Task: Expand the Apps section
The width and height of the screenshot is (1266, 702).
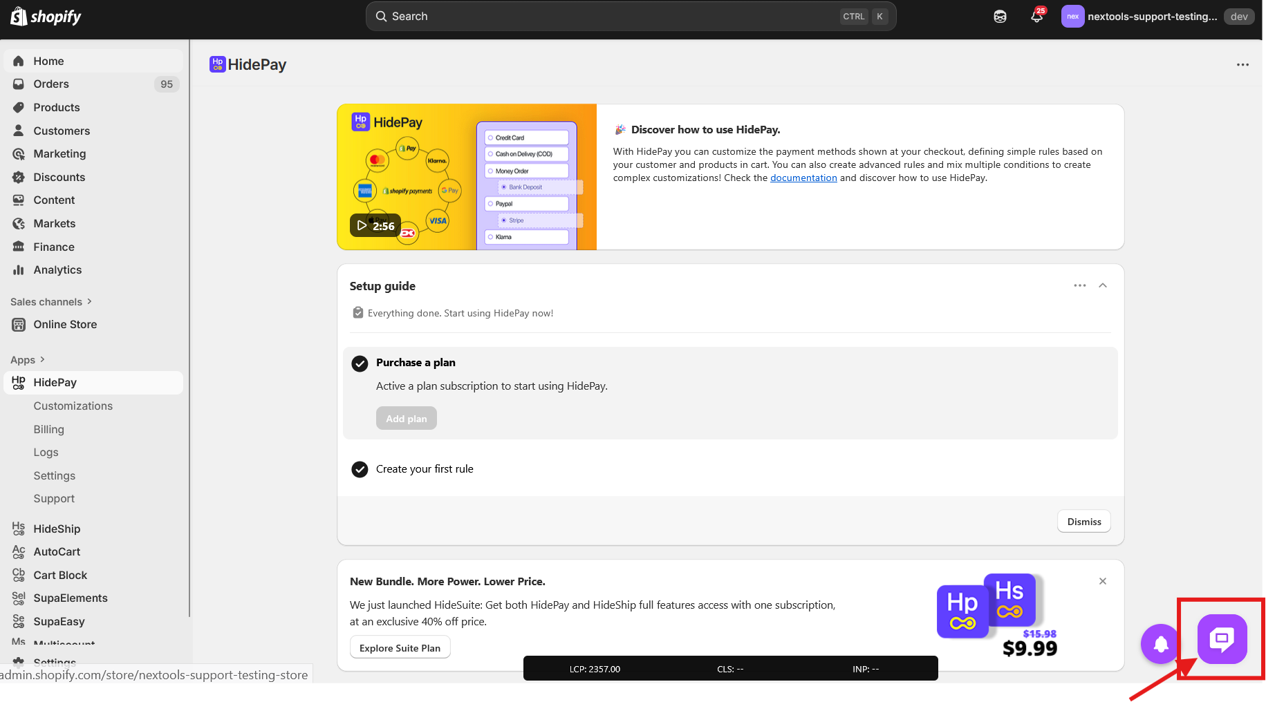Action: pos(28,360)
